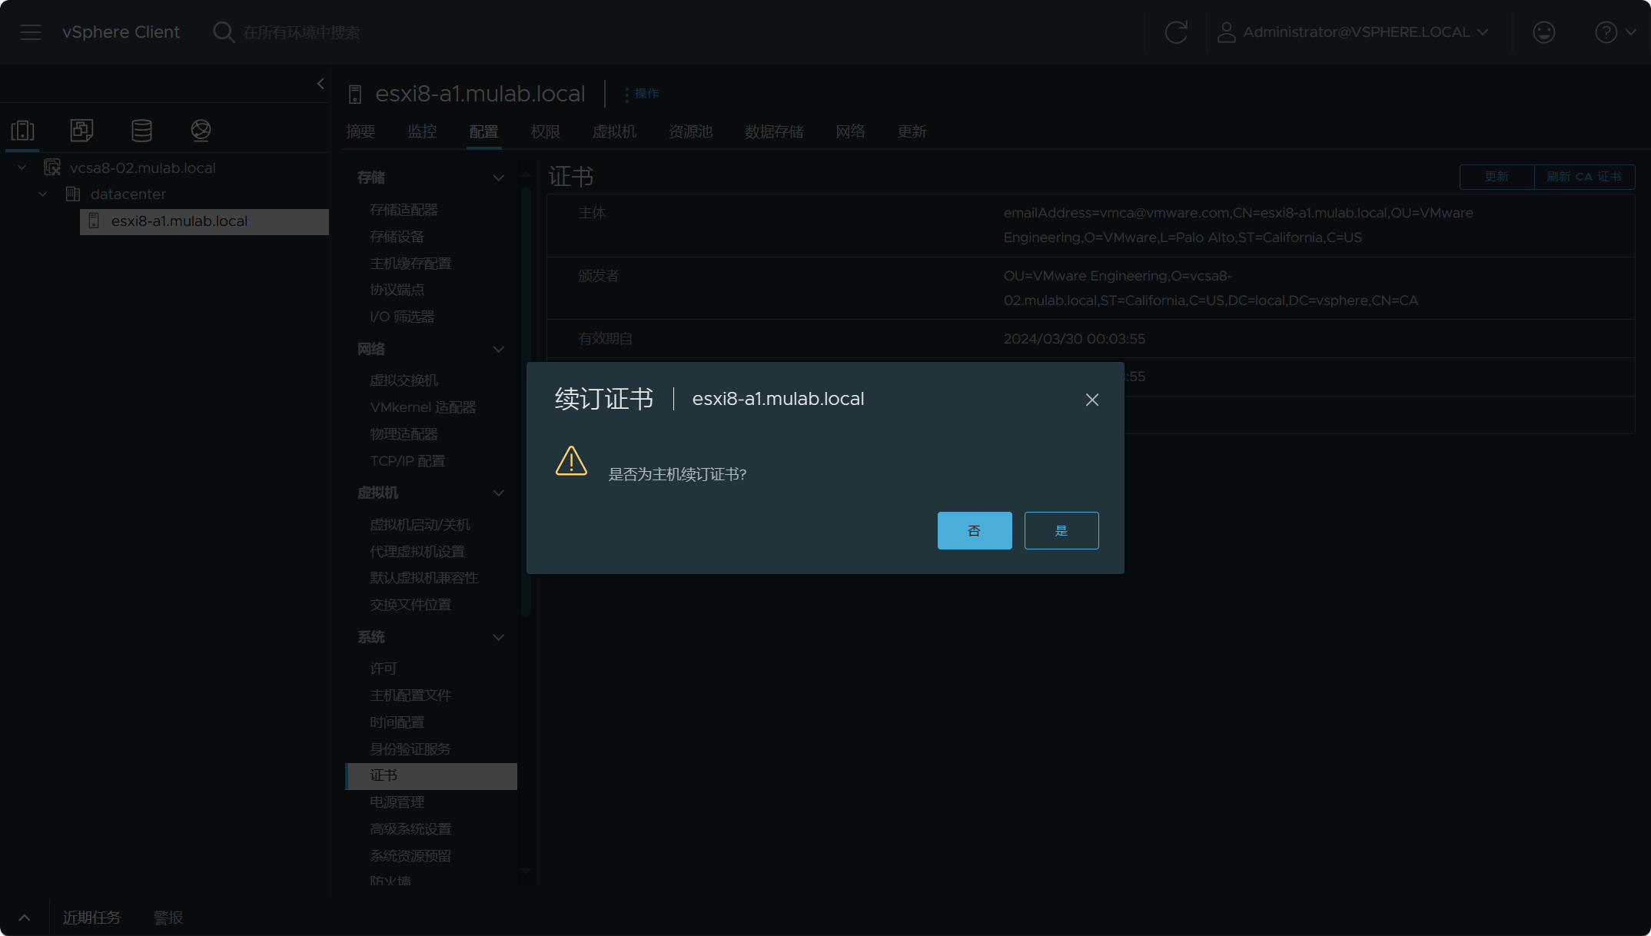
Task: Switch to the 监控 tab
Action: pos(422,131)
